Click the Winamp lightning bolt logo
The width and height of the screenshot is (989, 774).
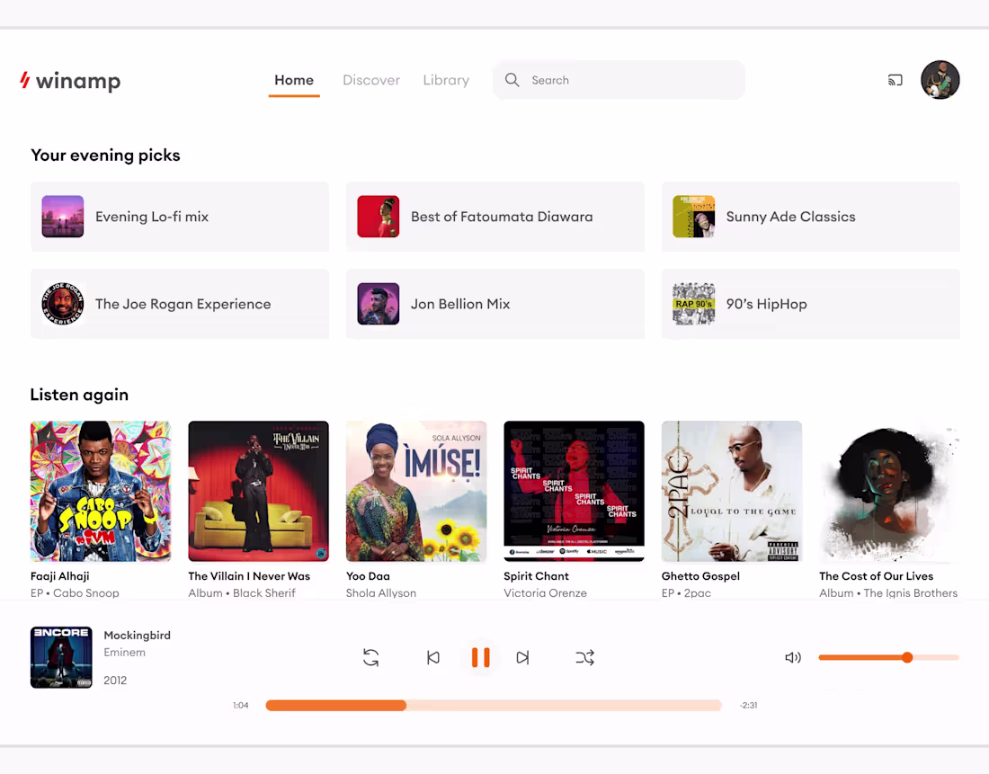[22, 80]
